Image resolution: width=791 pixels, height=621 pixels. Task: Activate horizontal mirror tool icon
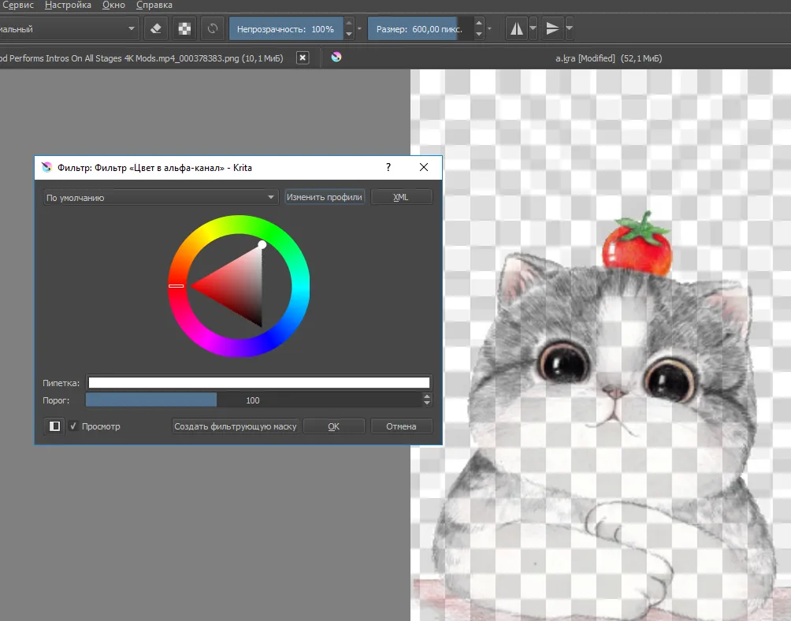click(517, 28)
